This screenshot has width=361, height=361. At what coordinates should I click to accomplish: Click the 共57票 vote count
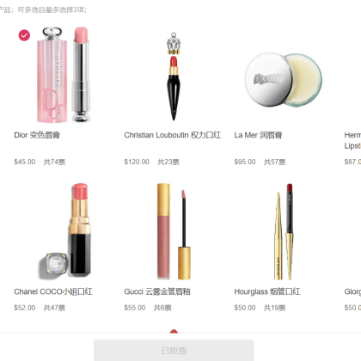274,162
